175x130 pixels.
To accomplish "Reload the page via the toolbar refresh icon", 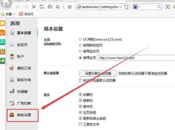I will [x=42, y=7].
